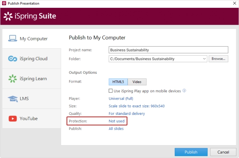Image resolution: width=239 pixels, height=158 pixels.
Task: Click the Quality: label
Action: [x=75, y=113]
